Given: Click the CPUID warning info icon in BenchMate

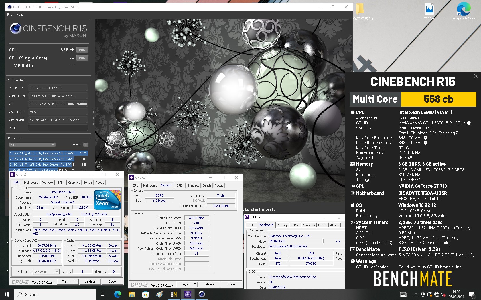Looking at the screenshot, I should click(x=469, y=123).
